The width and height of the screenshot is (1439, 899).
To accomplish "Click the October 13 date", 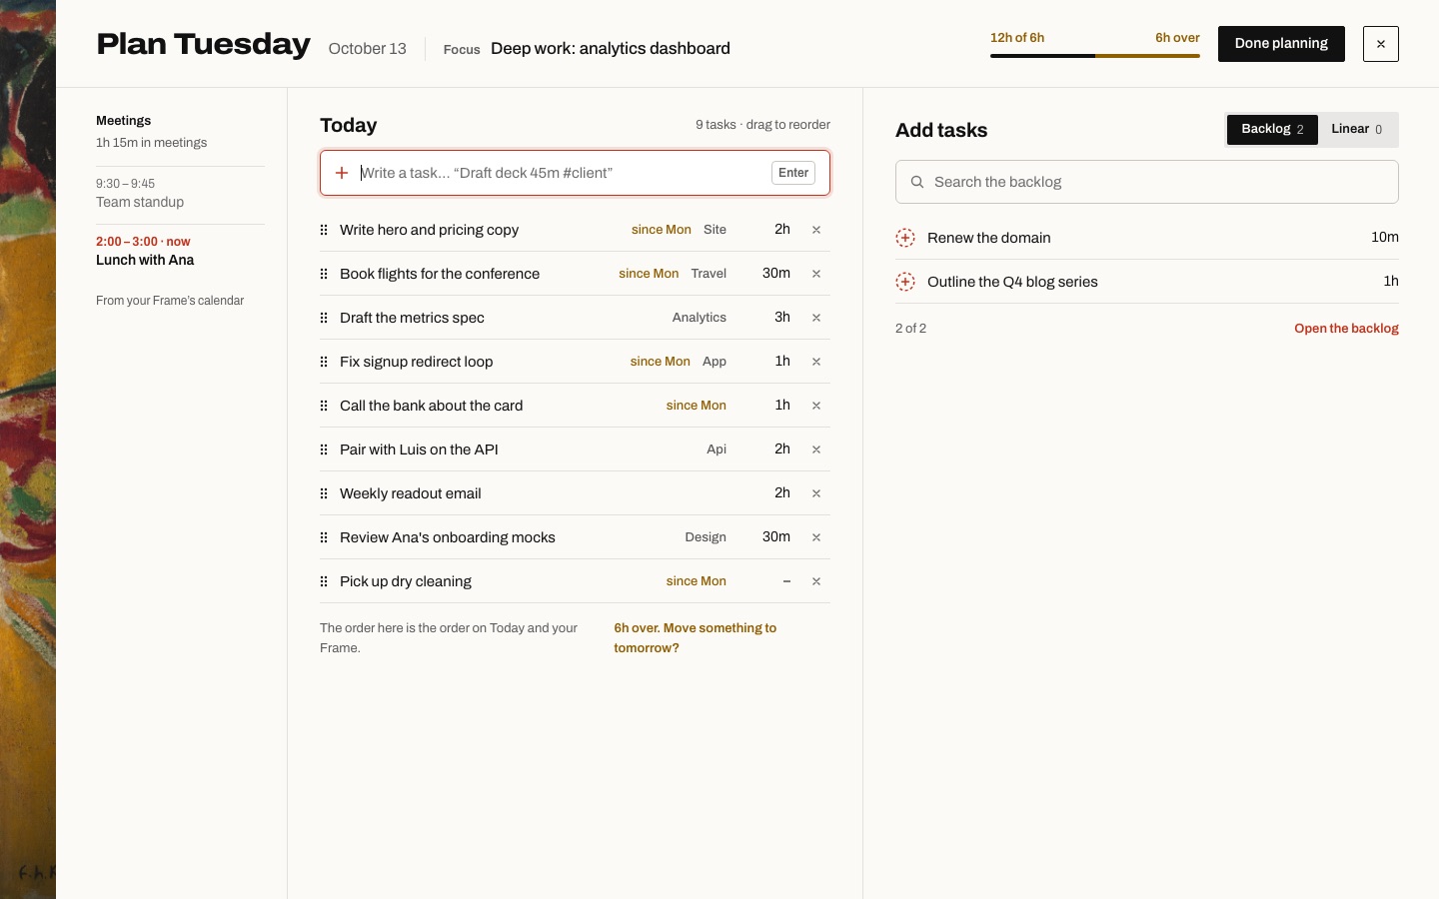I will (x=368, y=49).
